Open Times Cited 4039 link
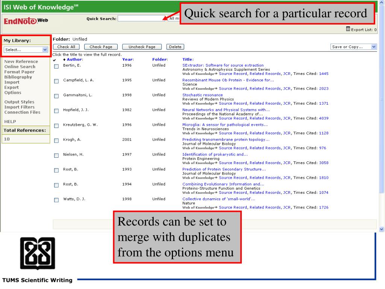This screenshot has height=289, width=385. pyautogui.click(x=324, y=118)
